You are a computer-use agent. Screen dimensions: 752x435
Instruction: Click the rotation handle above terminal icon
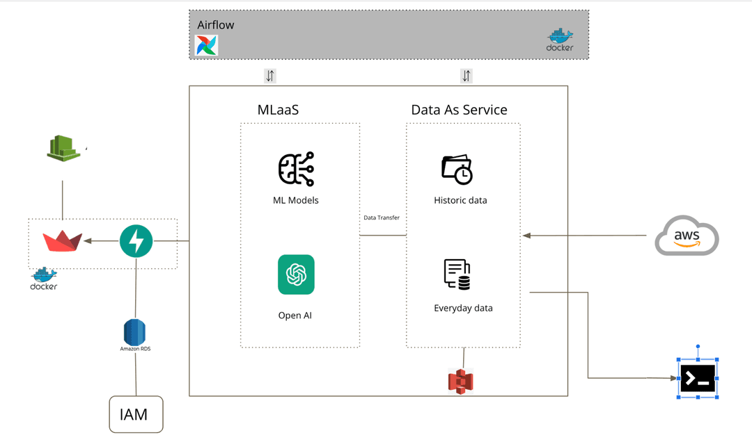pos(697,346)
